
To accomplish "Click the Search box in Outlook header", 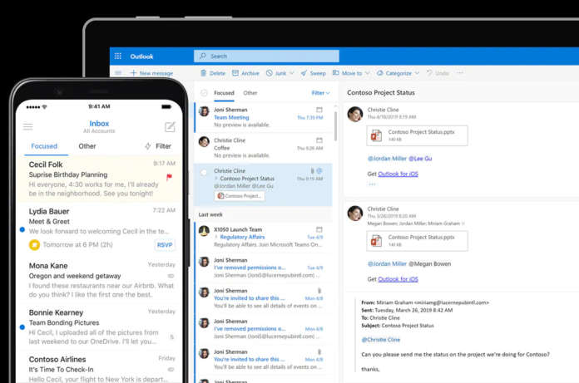I will pos(266,56).
